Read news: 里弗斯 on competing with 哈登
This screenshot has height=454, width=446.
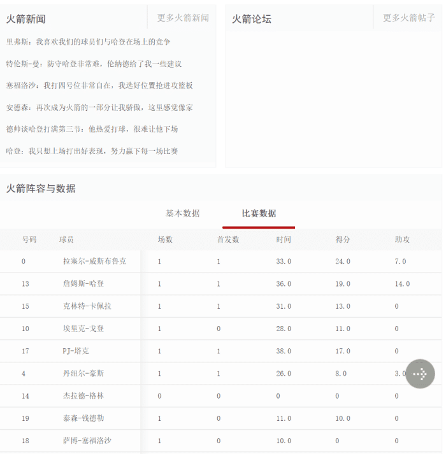click(88, 42)
